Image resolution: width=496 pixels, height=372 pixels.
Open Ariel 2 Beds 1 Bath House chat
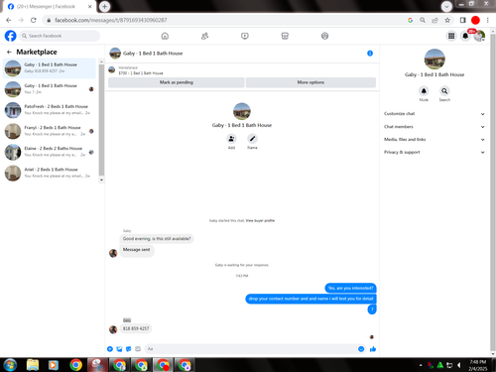point(50,173)
